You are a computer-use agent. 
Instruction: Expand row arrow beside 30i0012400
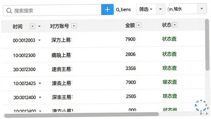coord(40,97)
